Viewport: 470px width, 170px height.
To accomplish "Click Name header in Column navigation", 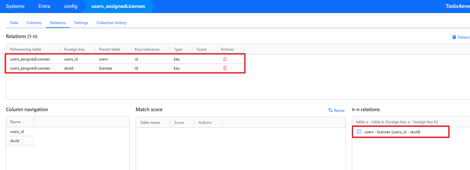I will click(x=15, y=122).
